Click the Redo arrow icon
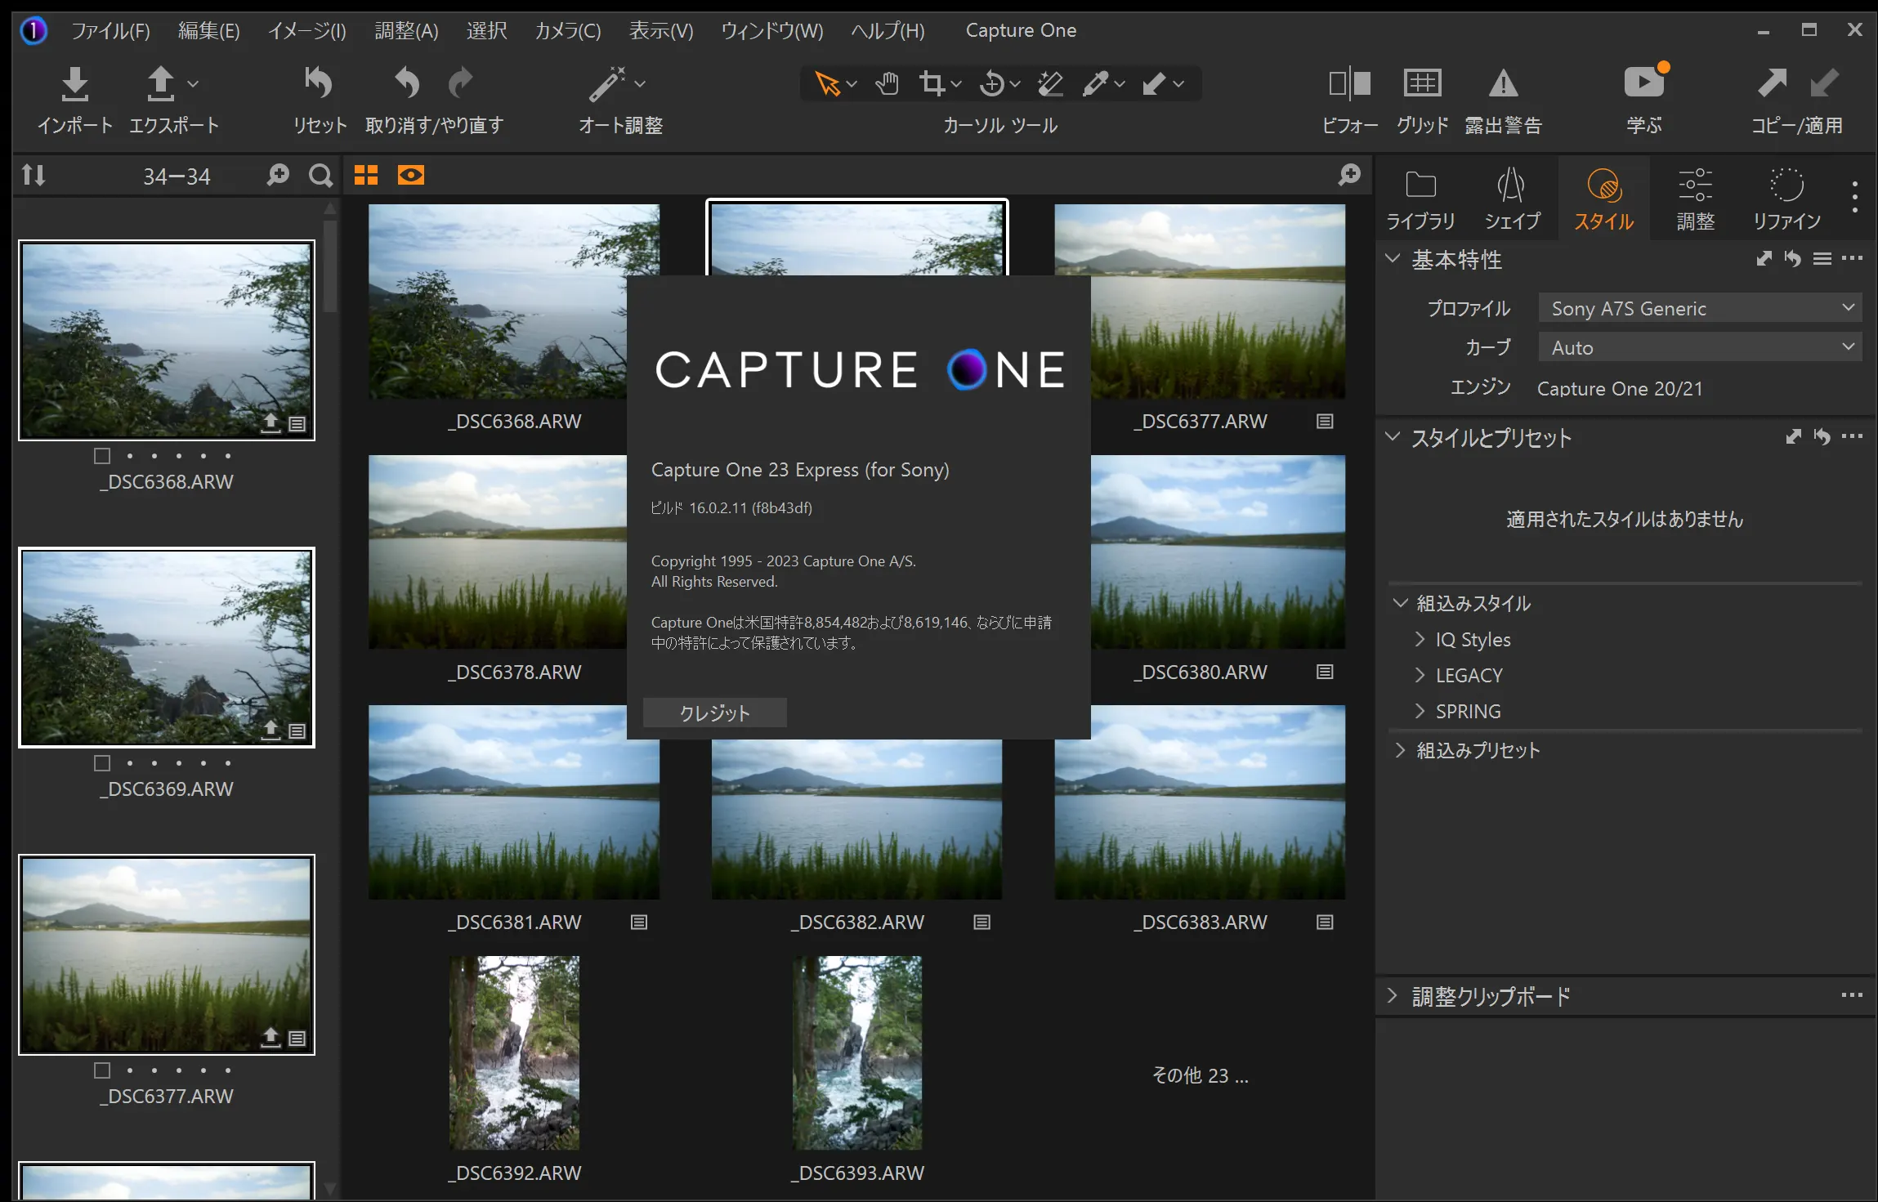The width and height of the screenshot is (1878, 1202). click(460, 83)
